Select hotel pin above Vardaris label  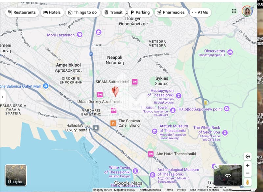(x=113, y=111)
